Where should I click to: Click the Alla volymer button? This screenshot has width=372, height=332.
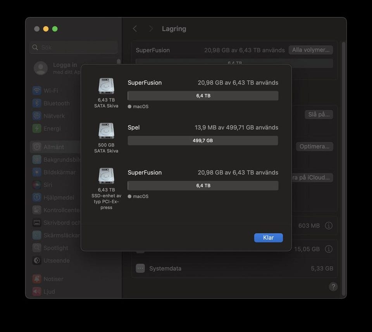(x=311, y=50)
